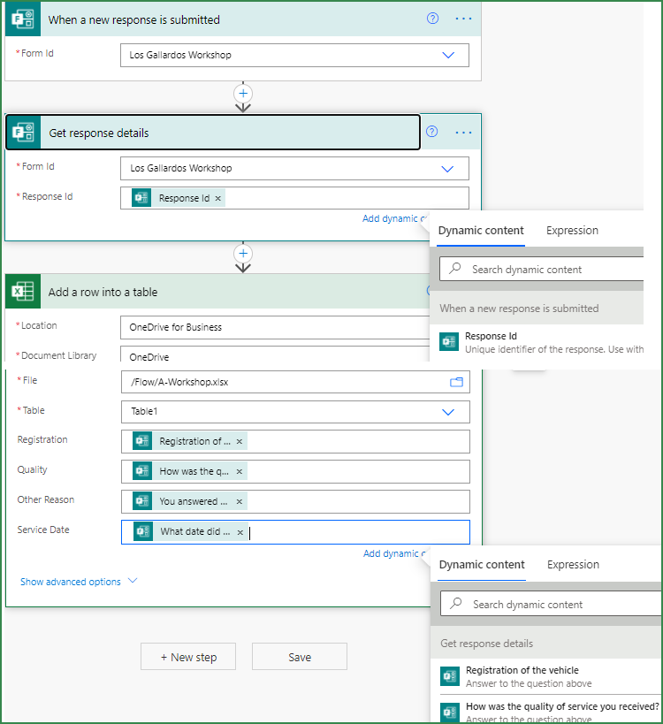This screenshot has width=663, height=724.
Task: Remove the Response Id token
Action: (218, 199)
